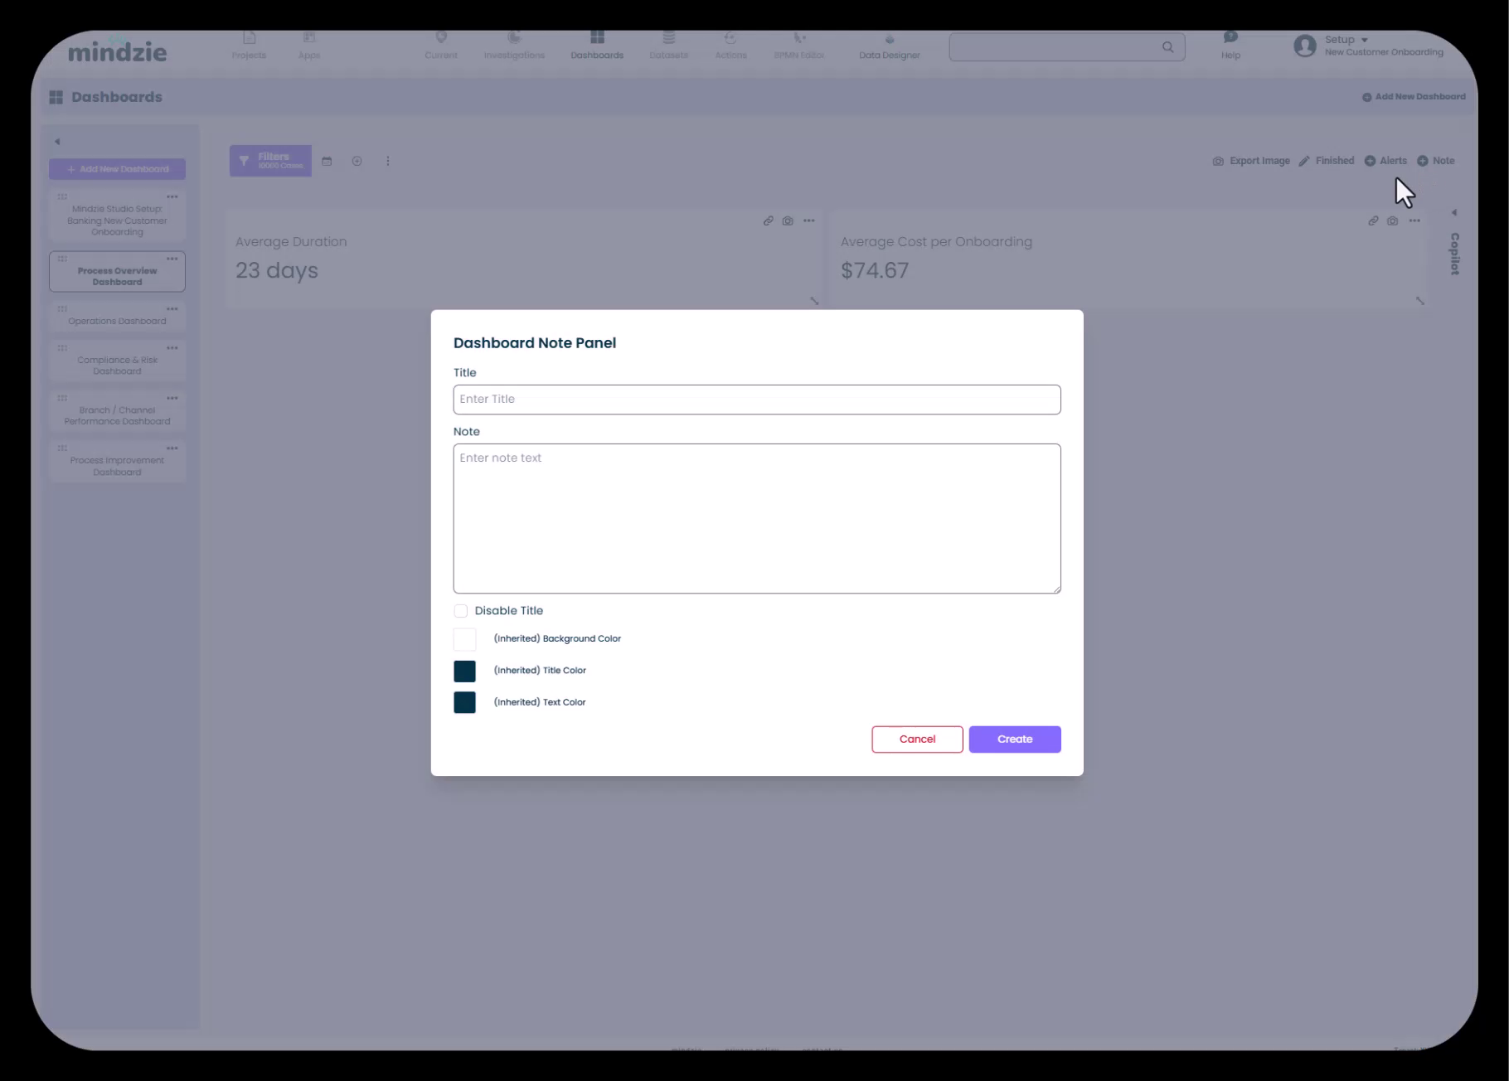
Task: Open the Data Designer icon
Action: [889, 40]
